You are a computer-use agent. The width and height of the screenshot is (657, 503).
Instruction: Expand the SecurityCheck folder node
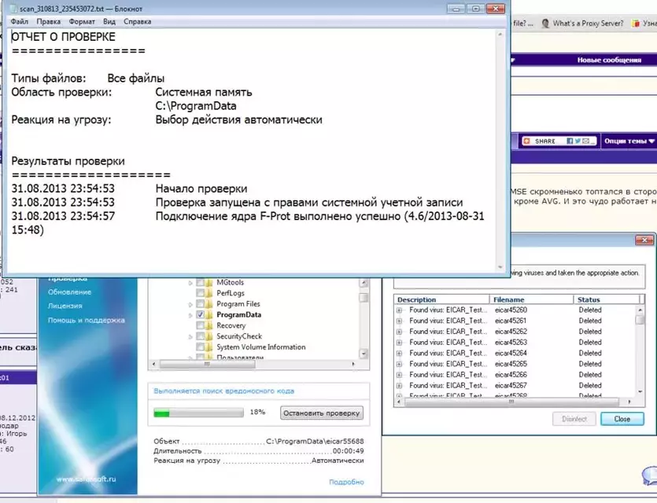pyautogui.click(x=190, y=336)
